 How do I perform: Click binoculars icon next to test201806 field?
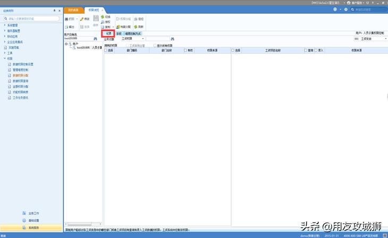[x=96, y=39]
